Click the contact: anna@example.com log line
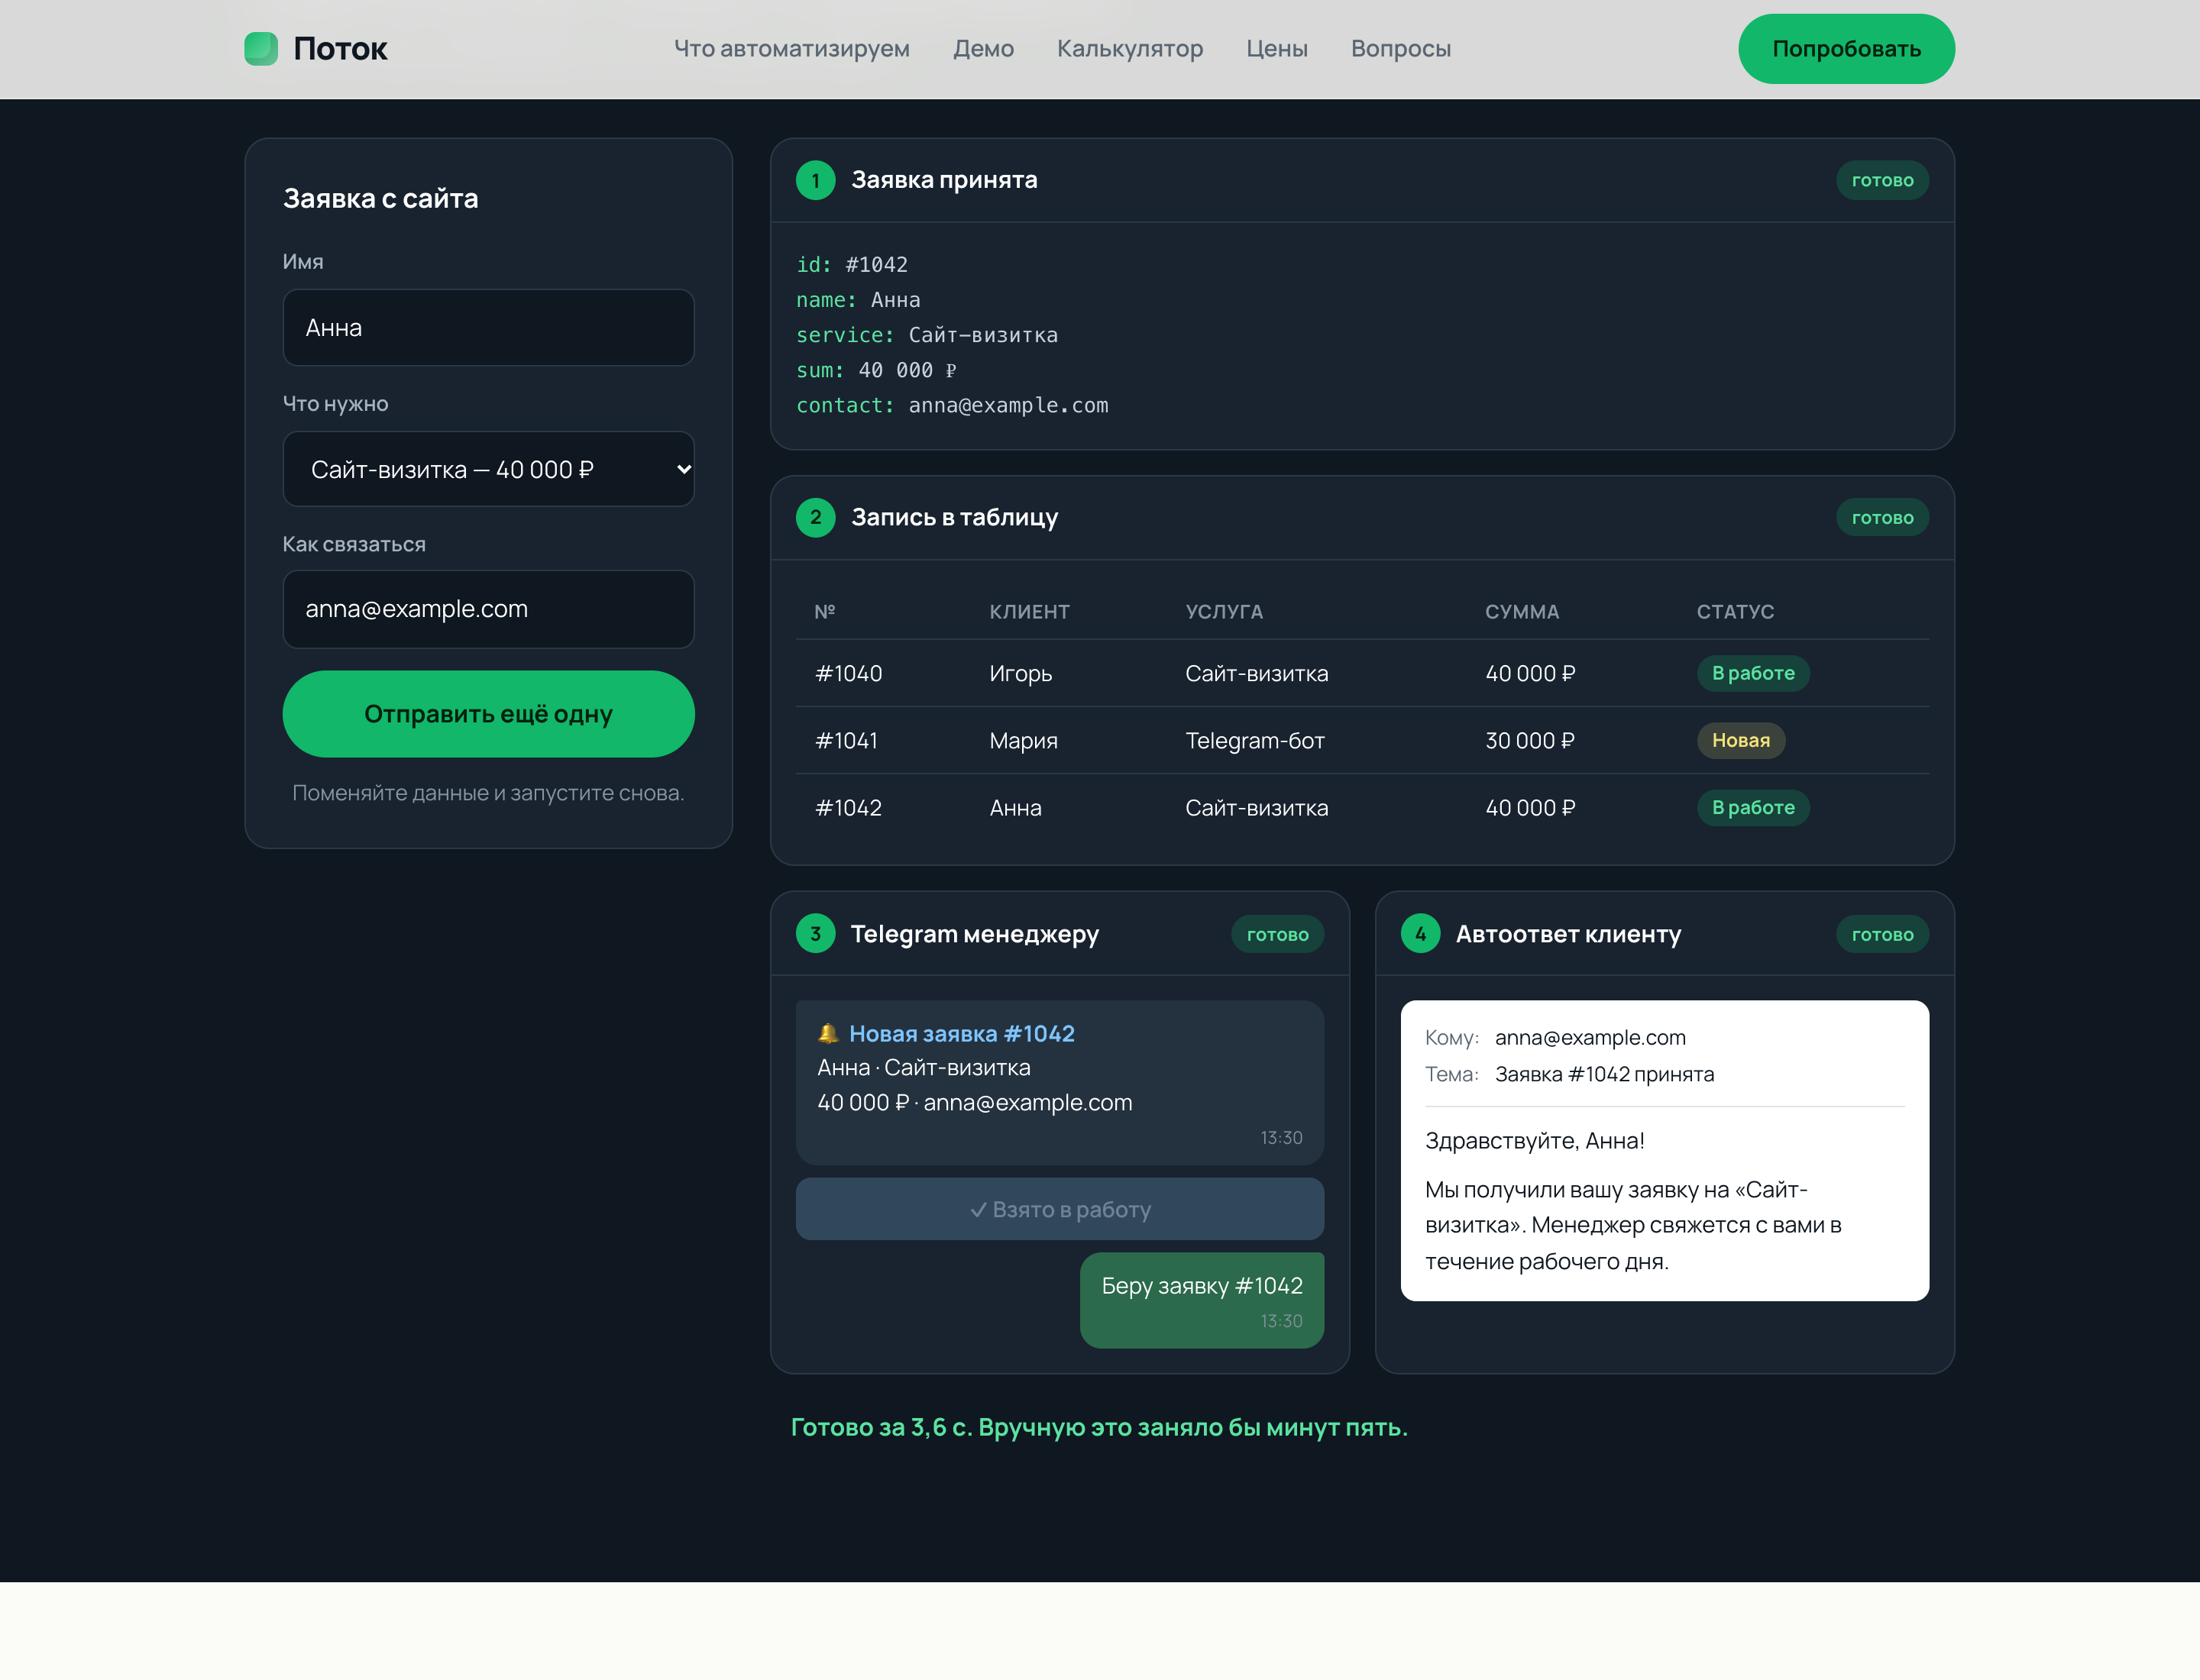Screen dimensions: 2200x1680 952,405
